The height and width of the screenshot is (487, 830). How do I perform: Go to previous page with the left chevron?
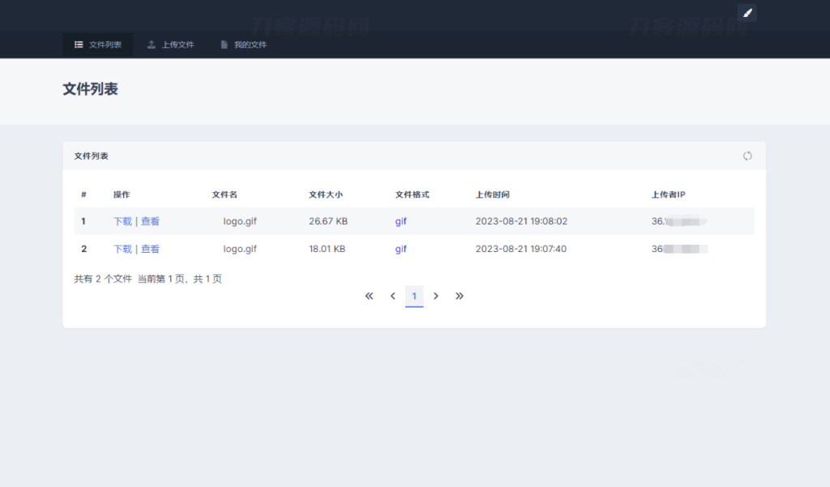[x=392, y=297]
